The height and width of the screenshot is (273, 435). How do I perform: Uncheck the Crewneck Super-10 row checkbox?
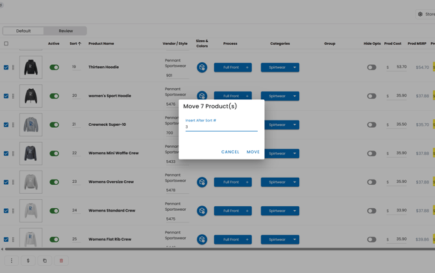point(6,125)
